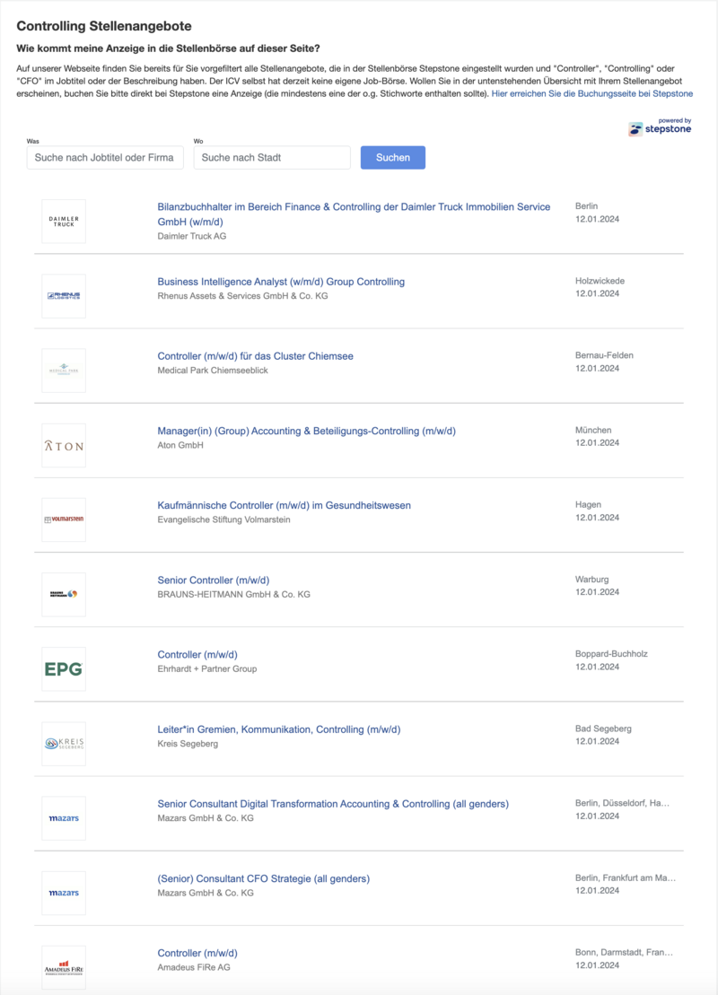Click the Daimler Truck company logo
The height and width of the screenshot is (995, 718).
tap(64, 221)
